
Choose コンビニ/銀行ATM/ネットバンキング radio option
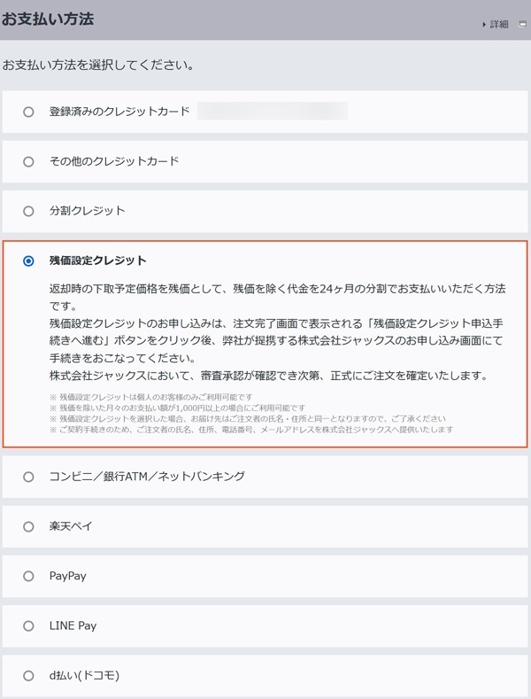point(29,477)
